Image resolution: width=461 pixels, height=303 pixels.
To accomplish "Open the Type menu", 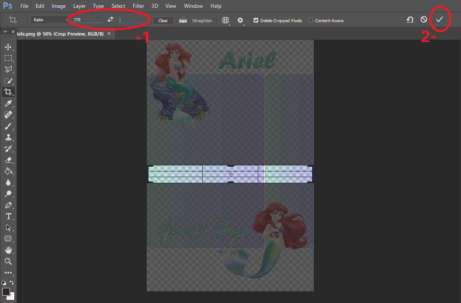I will [x=98, y=6].
